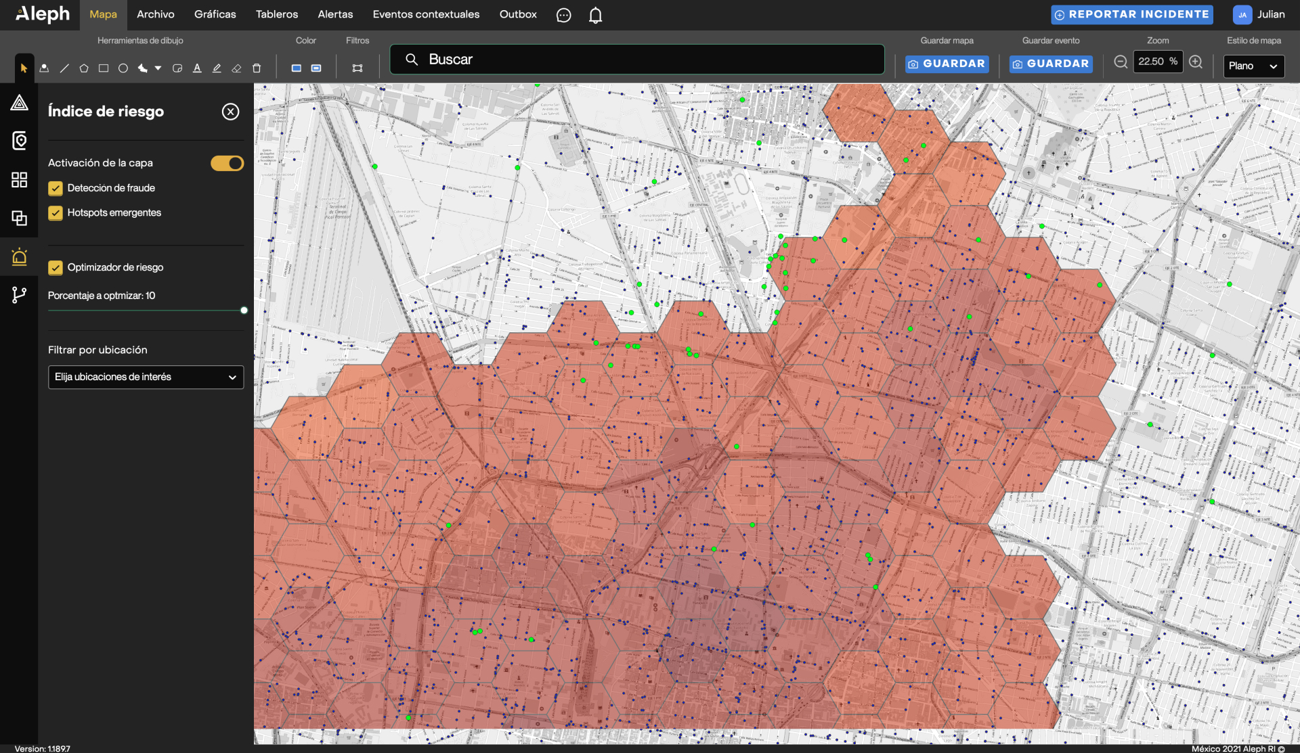The width and height of the screenshot is (1300, 753).
Task: Open the Tableros tab
Action: 277,14
